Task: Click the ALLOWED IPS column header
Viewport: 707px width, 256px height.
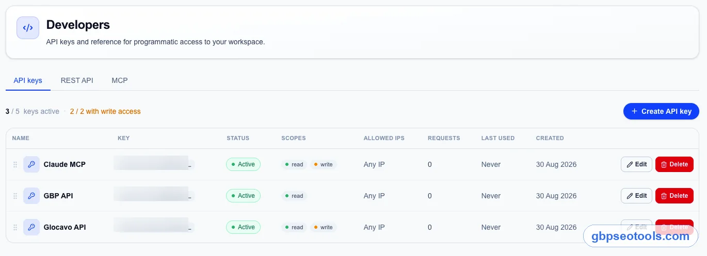Action: coord(384,138)
